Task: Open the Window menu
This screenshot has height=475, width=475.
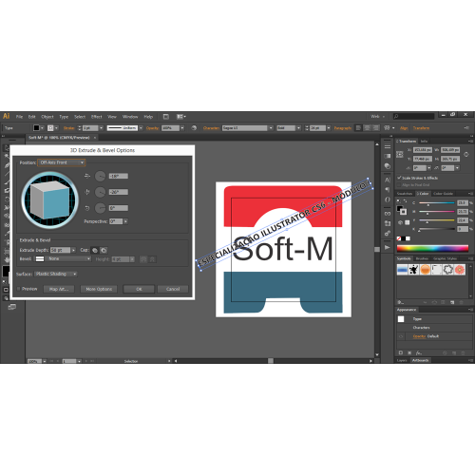Action: [130, 117]
